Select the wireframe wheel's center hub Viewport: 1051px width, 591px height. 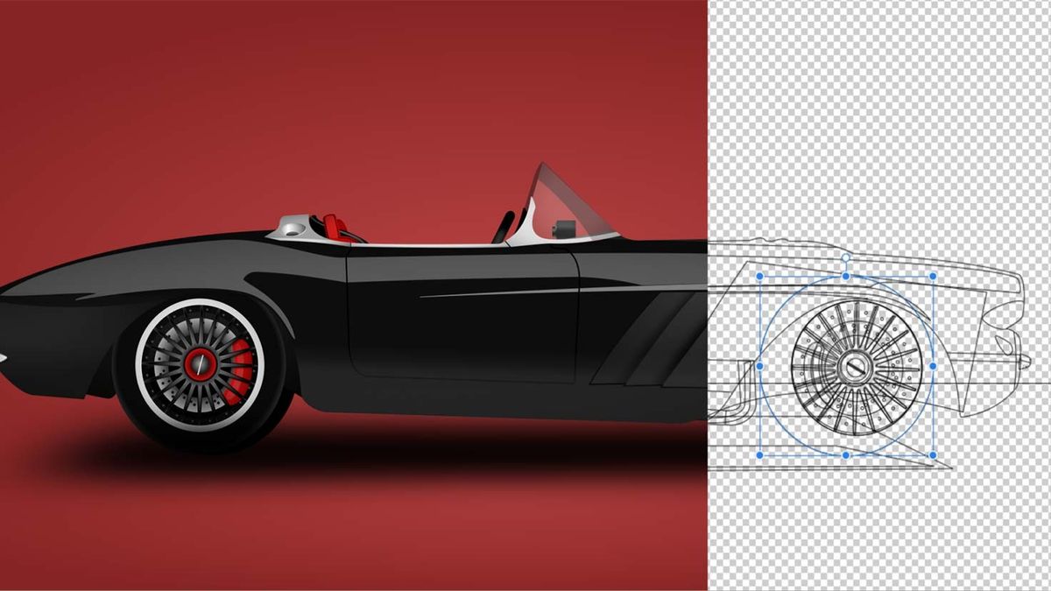coord(855,366)
